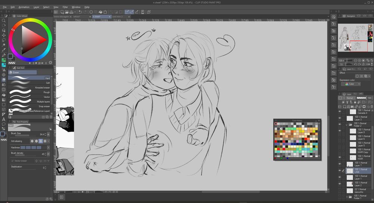
Task: Click flip horizontal icon in Navigator
Action: 368,64
